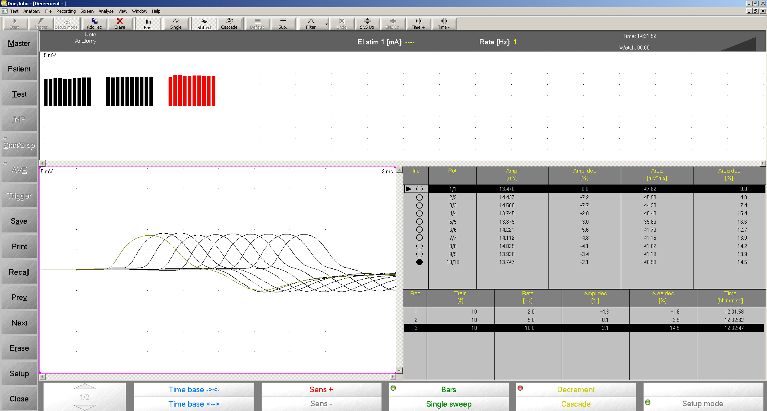Click the Recall sidebar button

(19, 272)
